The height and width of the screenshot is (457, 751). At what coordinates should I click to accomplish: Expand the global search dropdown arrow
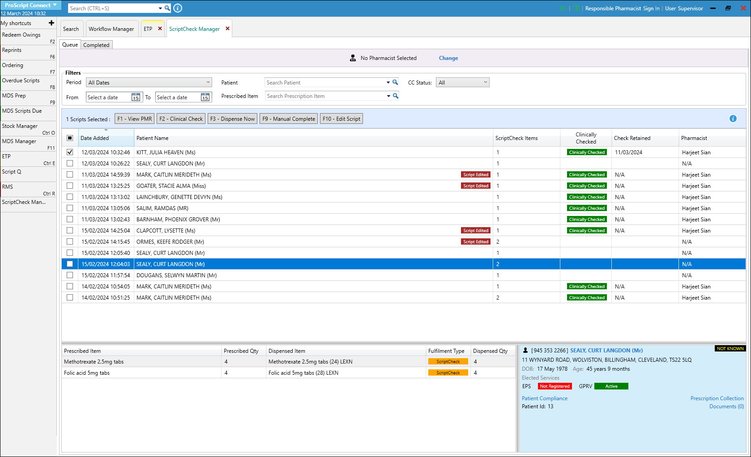click(x=160, y=8)
